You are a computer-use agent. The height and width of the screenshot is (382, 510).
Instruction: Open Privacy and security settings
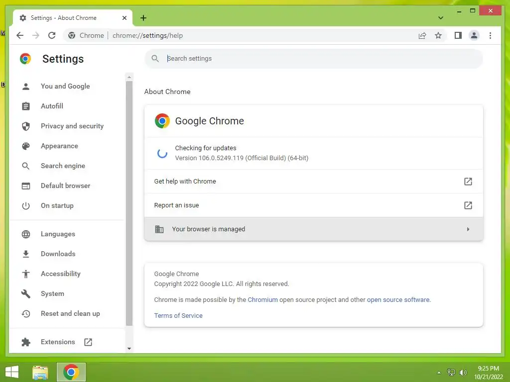pos(72,126)
